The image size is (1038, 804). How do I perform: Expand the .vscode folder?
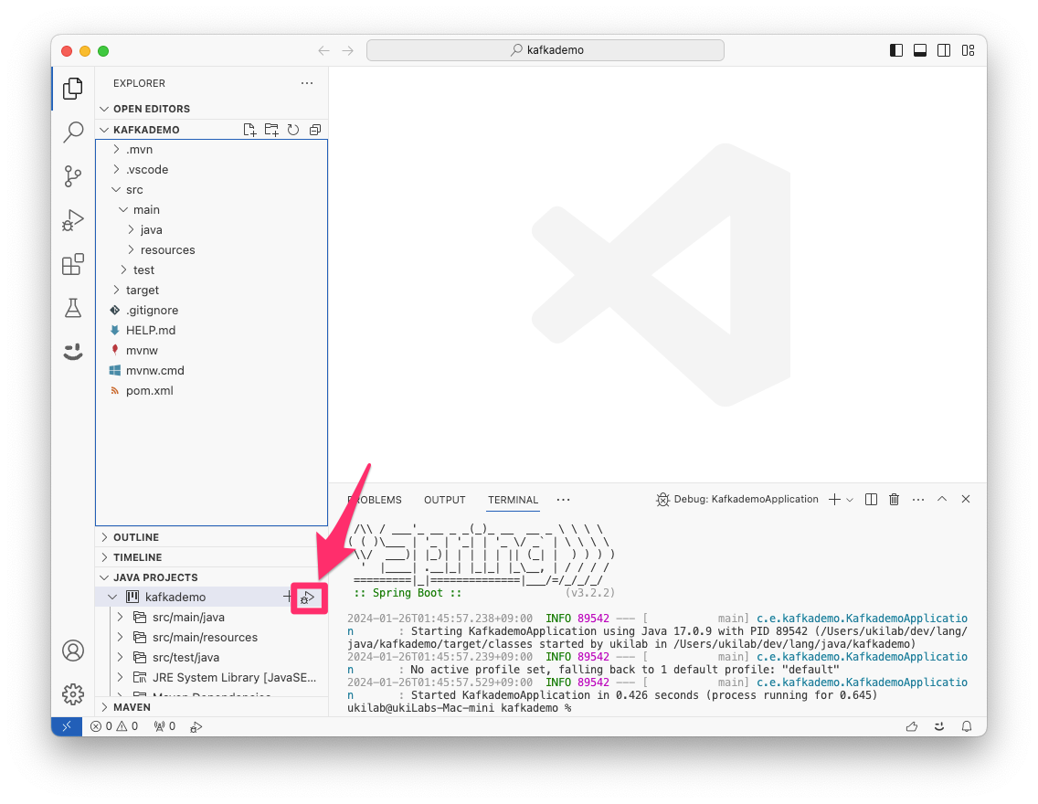click(x=212, y=169)
